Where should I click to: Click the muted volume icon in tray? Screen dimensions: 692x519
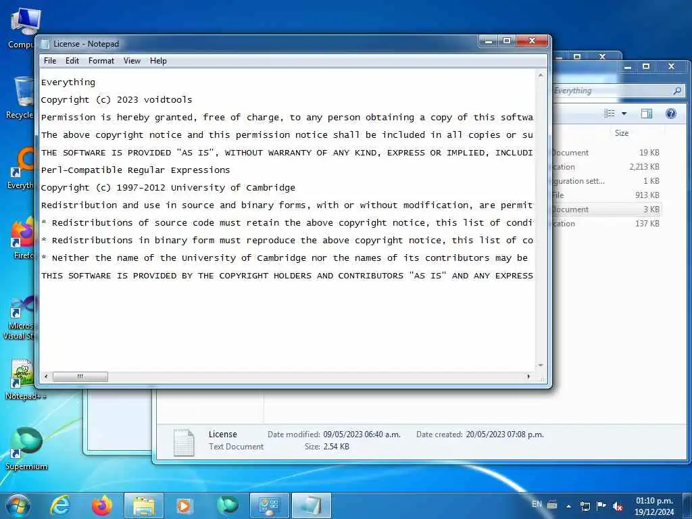pyautogui.click(x=618, y=507)
